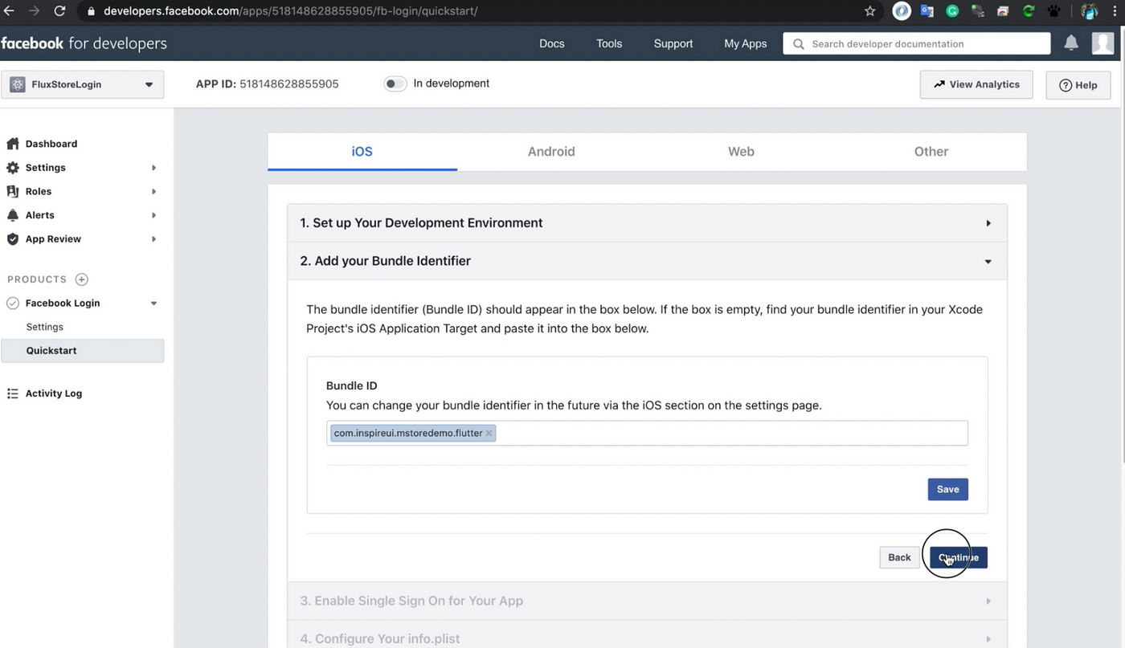Image resolution: width=1125 pixels, height=648 pixels.
Task: Open the notifications bell
Action: [x=1071, y=43]
